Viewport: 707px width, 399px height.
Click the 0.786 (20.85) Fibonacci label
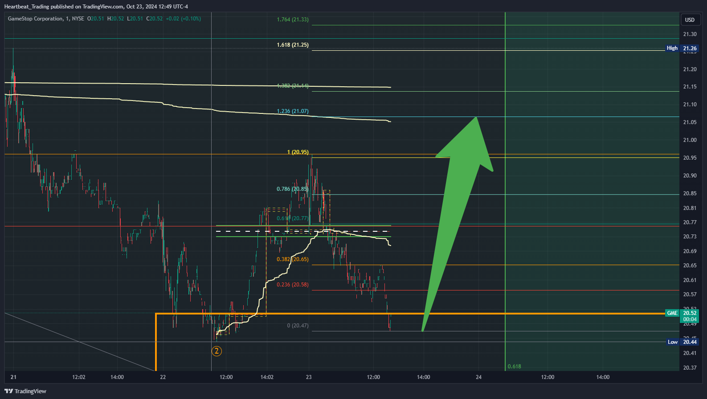pyautogui.click(x=292, y=189)
